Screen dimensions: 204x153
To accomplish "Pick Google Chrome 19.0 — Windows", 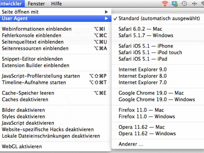I will point(157,100).
